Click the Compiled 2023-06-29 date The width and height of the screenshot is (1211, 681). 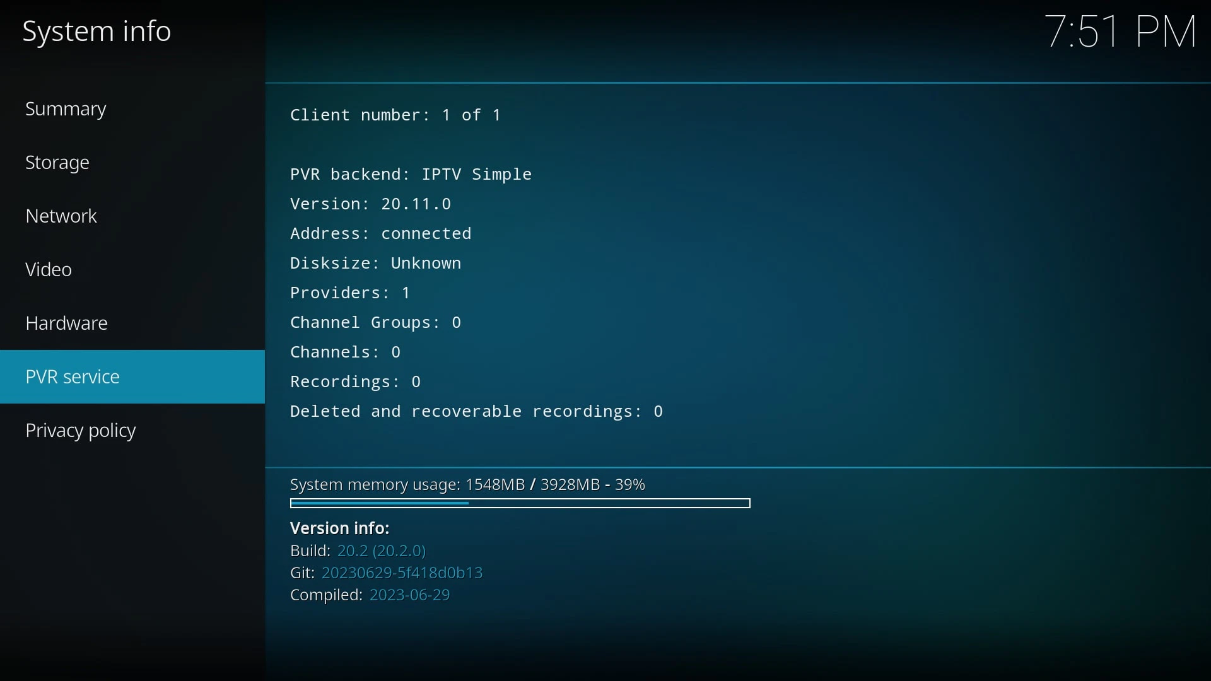370,596
